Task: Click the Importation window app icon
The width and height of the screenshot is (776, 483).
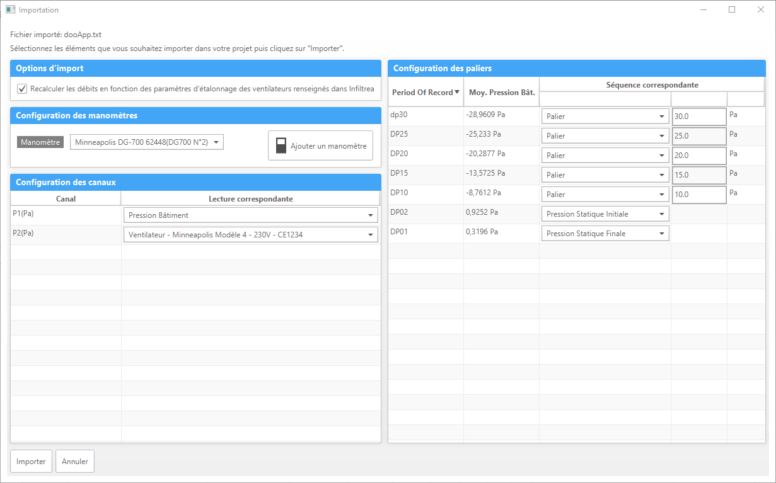Action: (x=10, y=10)
